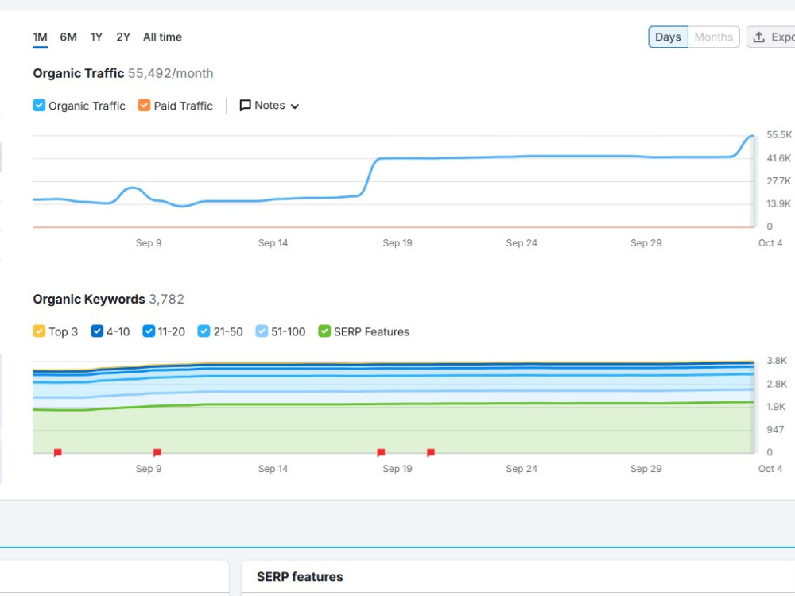Click the SERP features panel title
Screen dimensions: 795x596
coord(300,577)
